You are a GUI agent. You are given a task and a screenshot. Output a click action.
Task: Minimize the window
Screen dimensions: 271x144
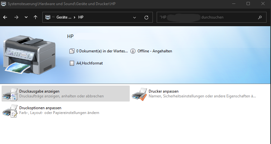pos(233,4)
